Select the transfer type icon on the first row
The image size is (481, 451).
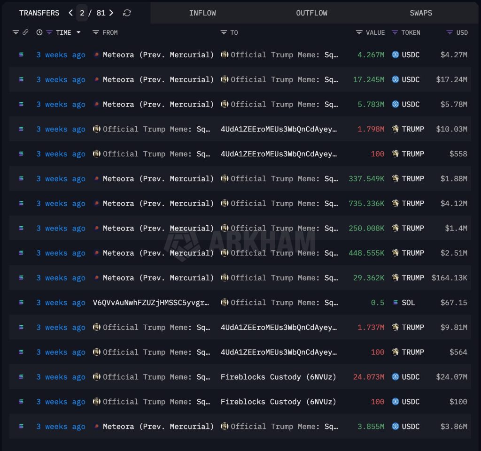point(20,54)
